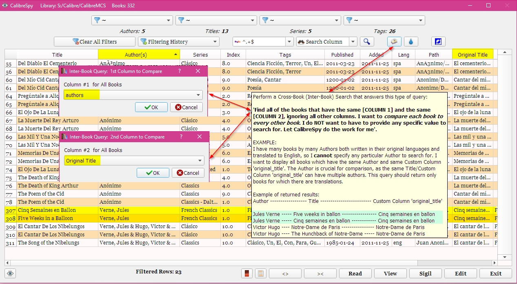Sort by the Title column header
Viewport: 517px width, 284px height.
coord(57,55)
